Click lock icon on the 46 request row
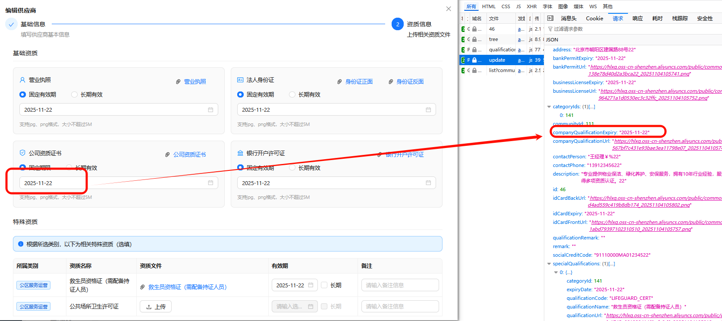This screenshot has width=722, height=321. pyautogui.click(x=474, y=29)
